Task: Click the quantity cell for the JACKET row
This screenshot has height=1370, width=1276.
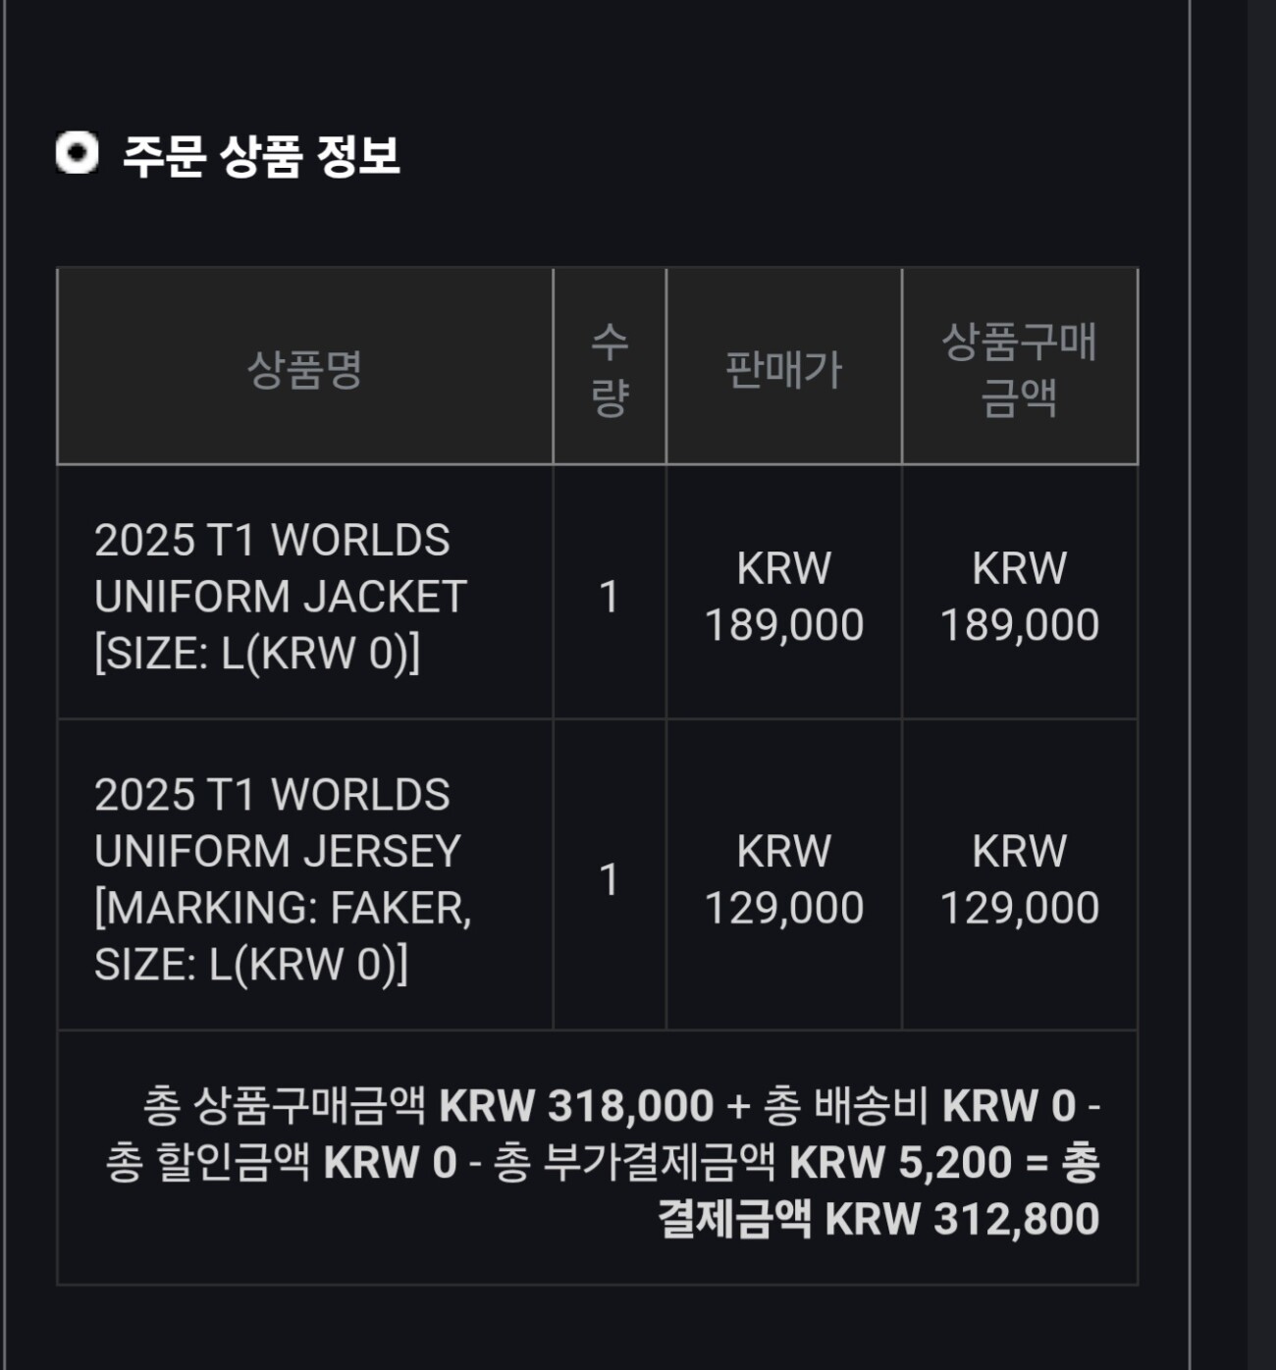Action: [x=610, y=597]
